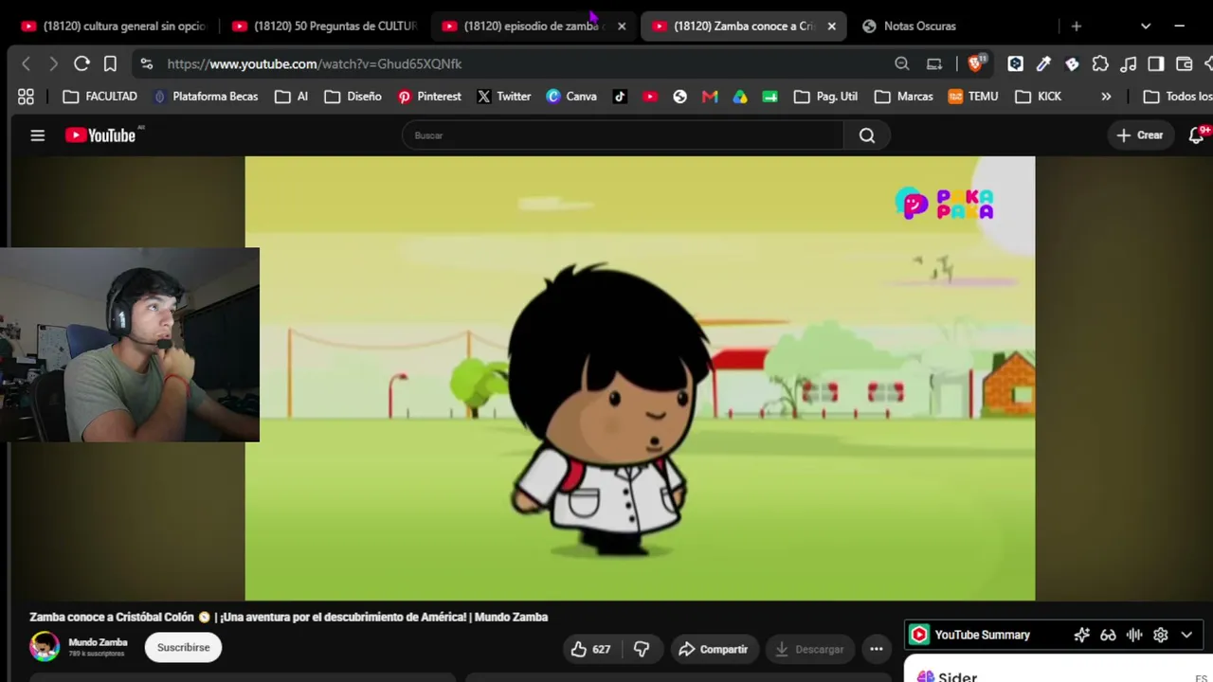1213x682 pixels.
Task: Click the YouTube search magnifier button
Action: (x=867, y=135)
